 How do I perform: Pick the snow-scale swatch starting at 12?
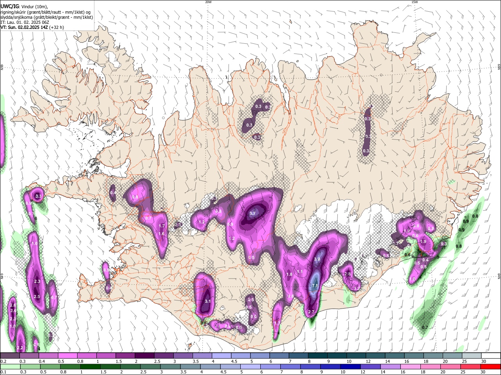pyautogui.click(x=376, y=356)
